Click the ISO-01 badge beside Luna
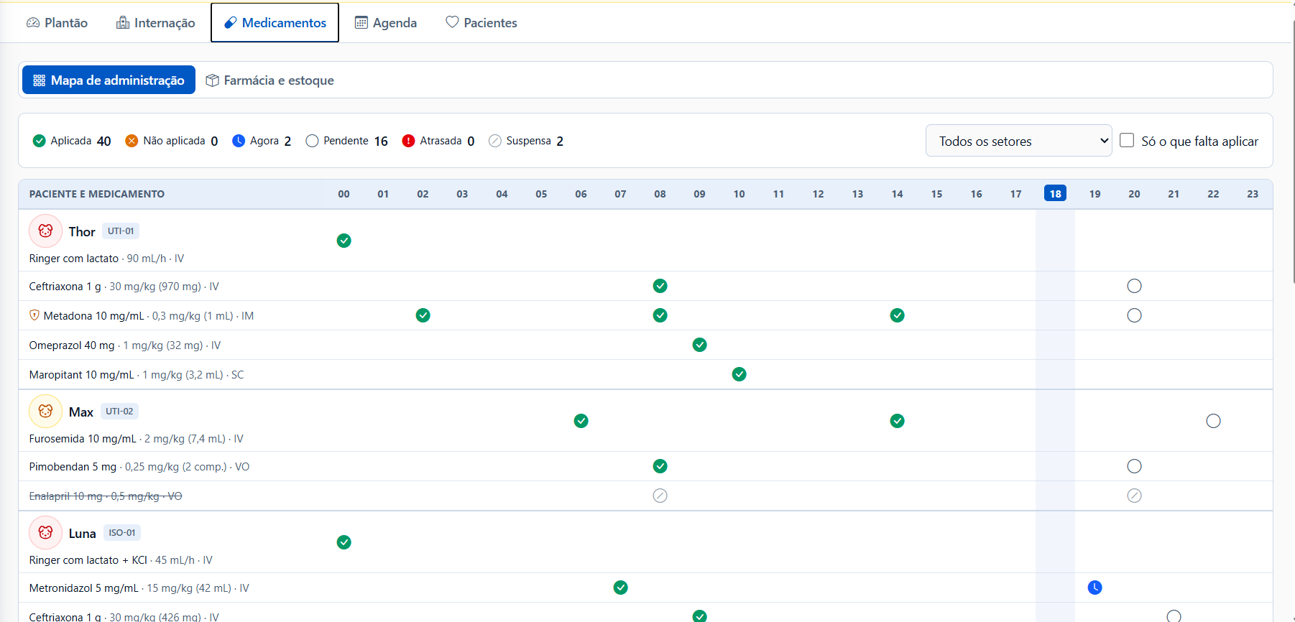This screenshot has height=622, width=1295. [122, 533]
